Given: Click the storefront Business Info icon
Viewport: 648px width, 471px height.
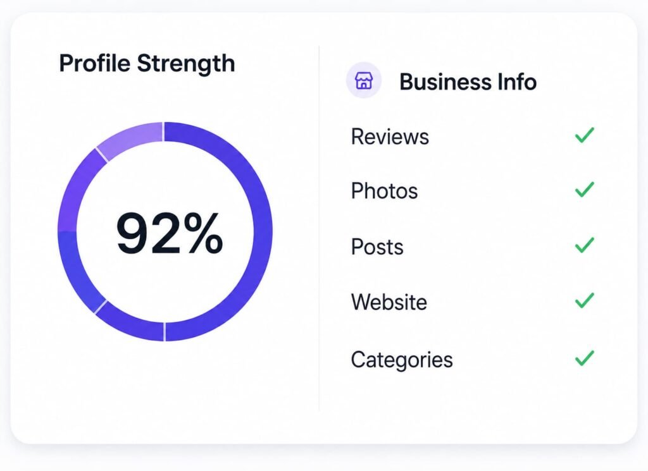Looking at the screenshot, I should 364,80.
